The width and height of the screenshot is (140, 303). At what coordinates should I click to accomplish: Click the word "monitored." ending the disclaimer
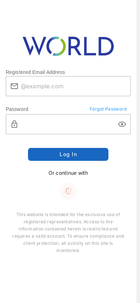pyautogui.click(x=68, y=251)
